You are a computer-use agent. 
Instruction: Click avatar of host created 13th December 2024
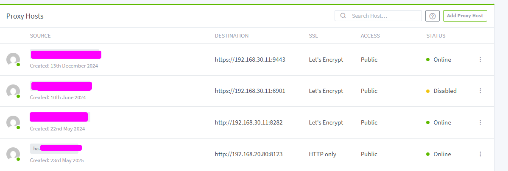[13, 60]
